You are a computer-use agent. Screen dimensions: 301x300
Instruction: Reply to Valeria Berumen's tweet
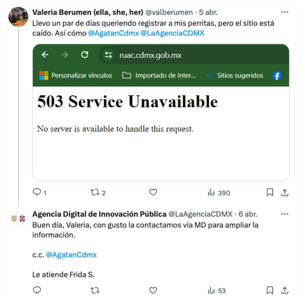pos(40,192)
